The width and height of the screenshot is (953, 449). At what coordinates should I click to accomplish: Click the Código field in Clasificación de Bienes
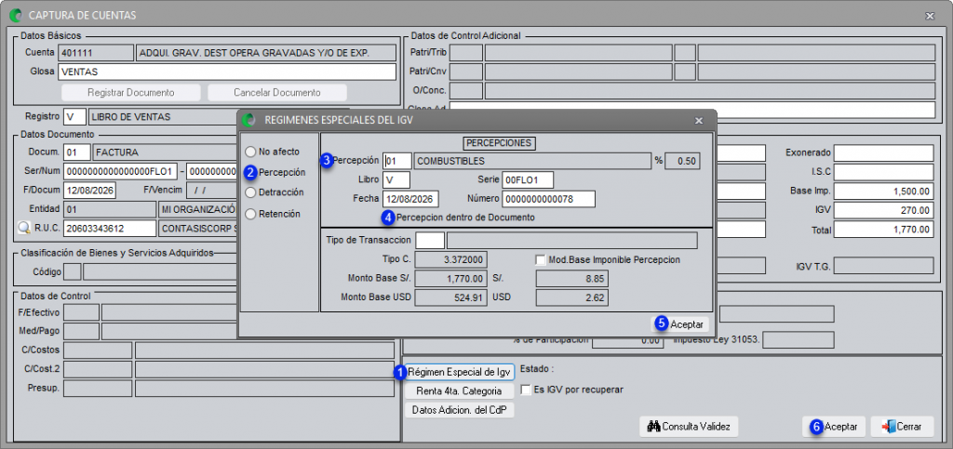tap(73, 271)
